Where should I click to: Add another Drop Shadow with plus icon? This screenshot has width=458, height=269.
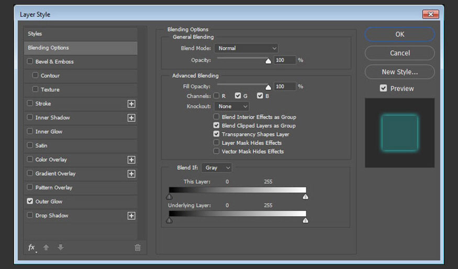[x=131, y=216]
